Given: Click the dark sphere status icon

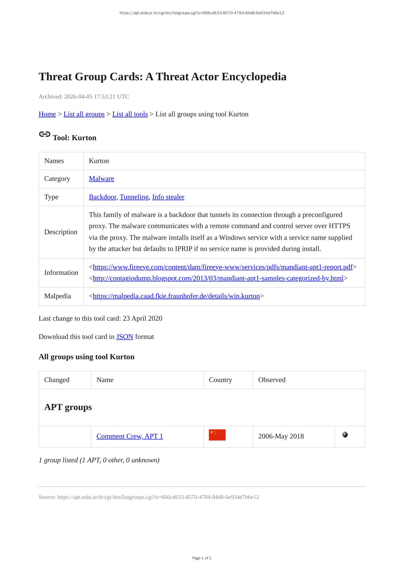Looking at the screenshot, I should click(345, 435).
